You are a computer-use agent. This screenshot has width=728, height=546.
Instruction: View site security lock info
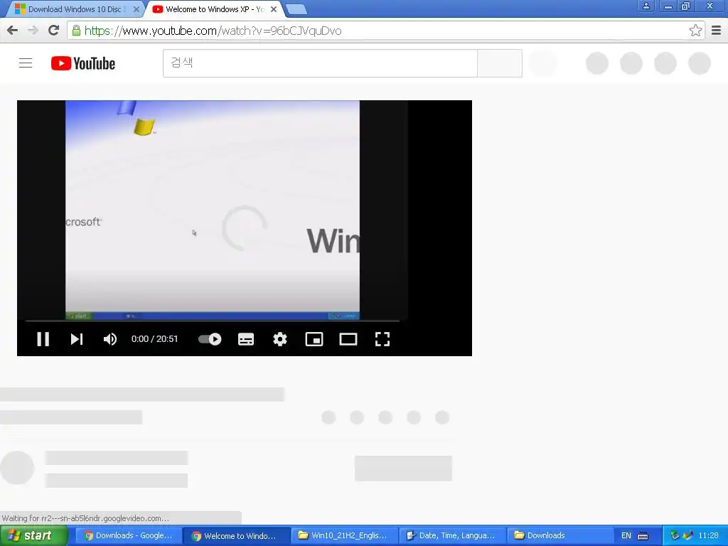[76, 31]
